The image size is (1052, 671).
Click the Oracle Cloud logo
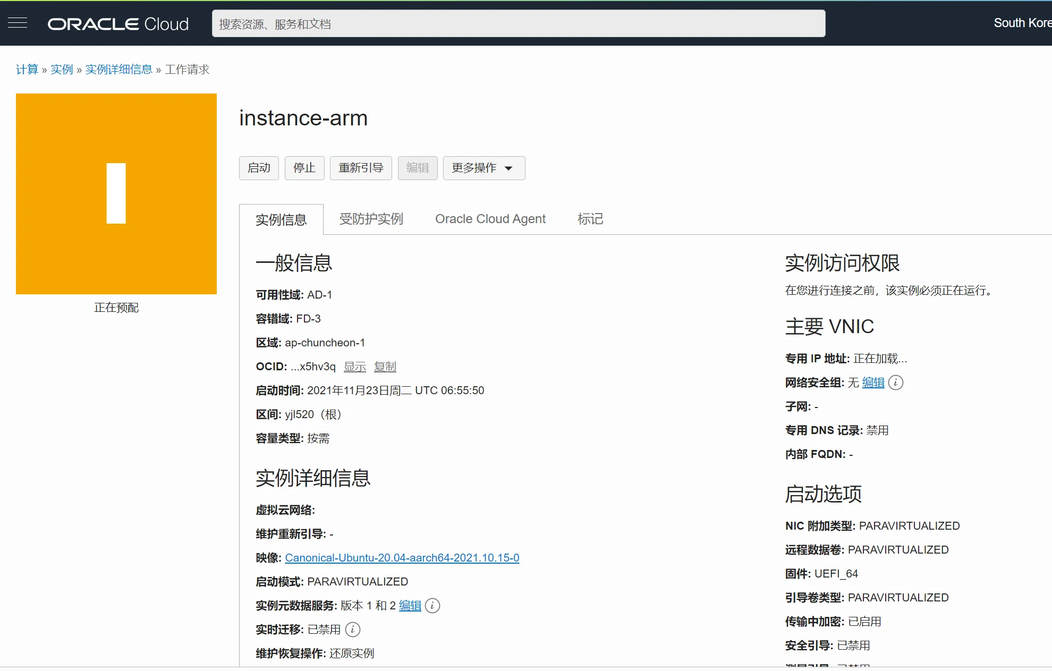pos(118,24)
